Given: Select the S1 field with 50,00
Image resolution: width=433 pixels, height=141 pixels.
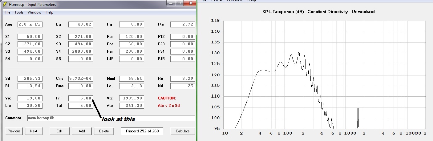Looking at the screenshot, I should point(30,37).
